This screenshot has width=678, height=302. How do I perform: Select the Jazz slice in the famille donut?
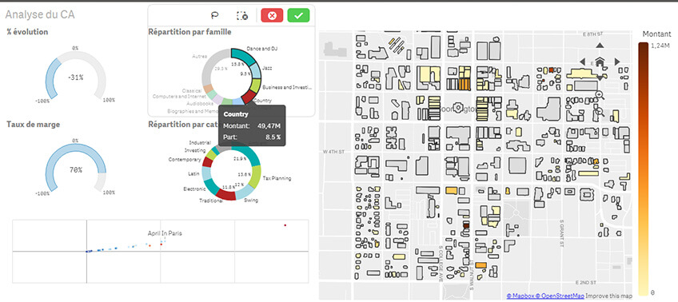pyautogui.click(x=256, y=71)
